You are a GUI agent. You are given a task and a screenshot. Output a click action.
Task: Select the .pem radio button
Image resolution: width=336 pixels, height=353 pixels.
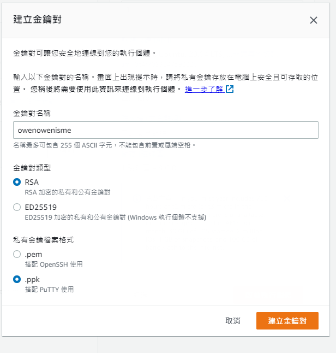click(x=17, y=254)
